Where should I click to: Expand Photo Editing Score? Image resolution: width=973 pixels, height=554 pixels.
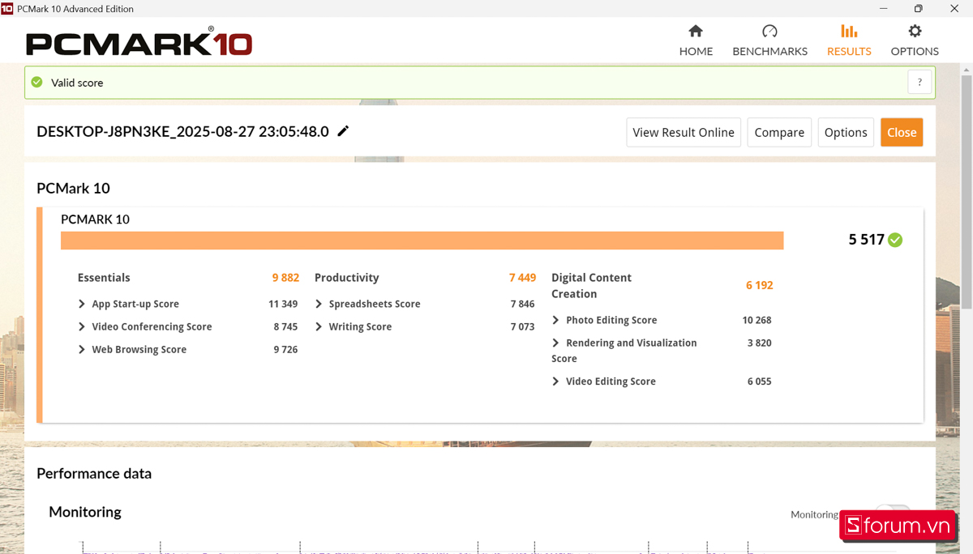pyautogui.click(x=555, y=320)
